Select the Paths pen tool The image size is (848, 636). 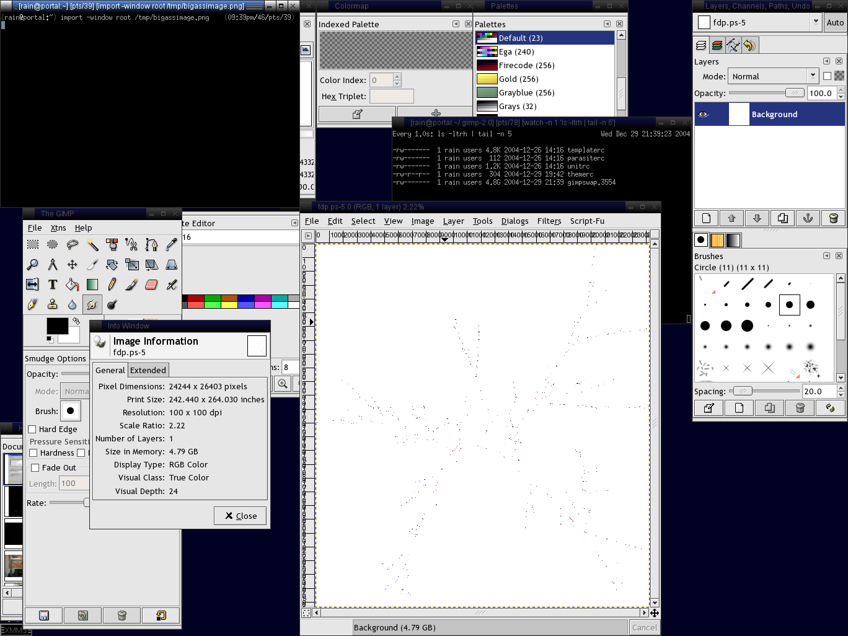tap(152, 245)
